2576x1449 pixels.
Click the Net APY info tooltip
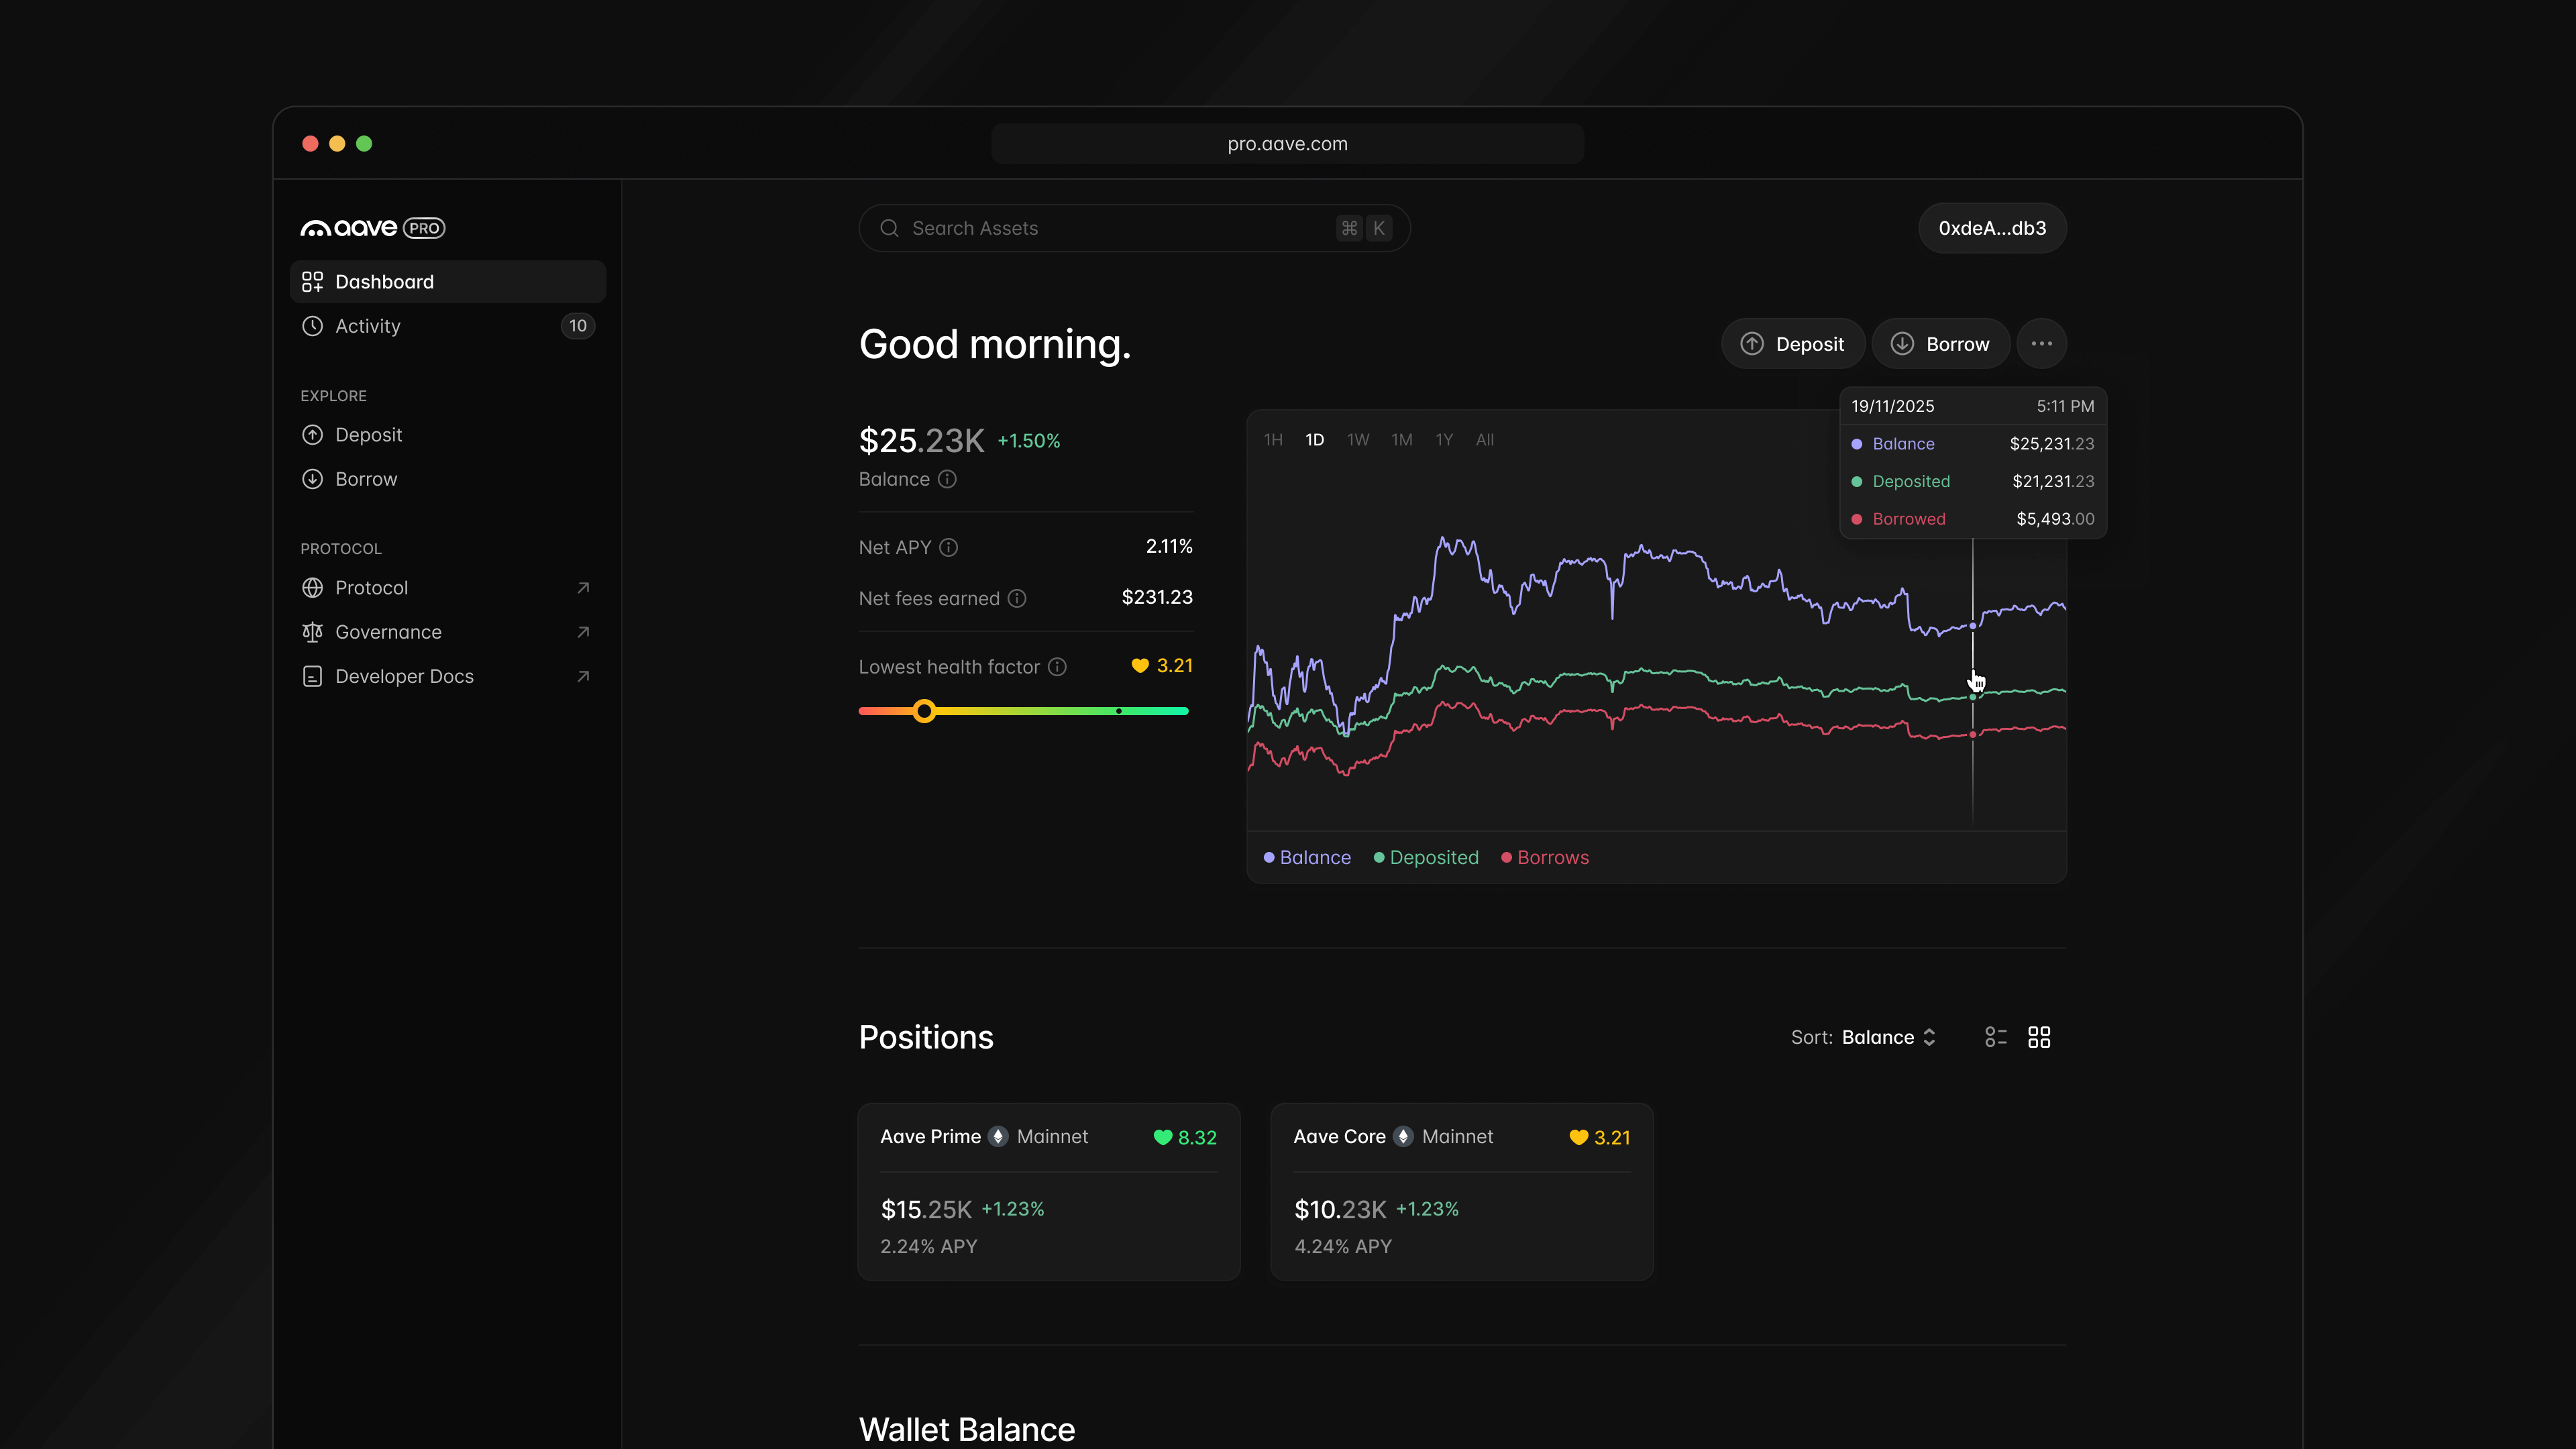(x=948, y=547)
